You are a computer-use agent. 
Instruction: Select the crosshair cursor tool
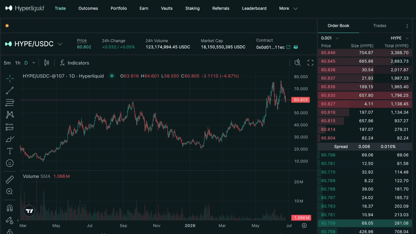(10, 78)
